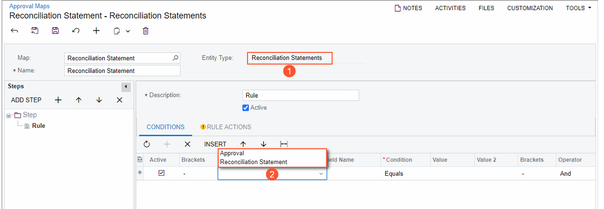
Task: Click the Delete trash can icon
Action: tap(145, 31)
